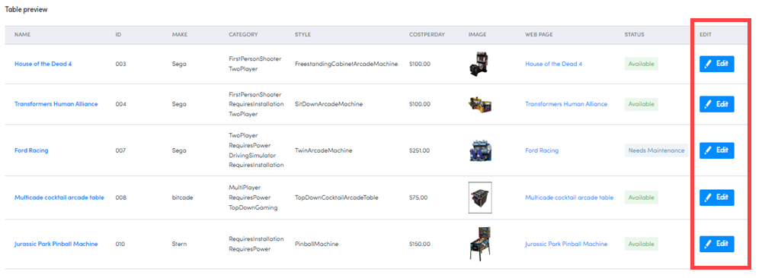
Task: Select the $251.00 cost cell
Action: pyautogui.click(x=419, y=150)
